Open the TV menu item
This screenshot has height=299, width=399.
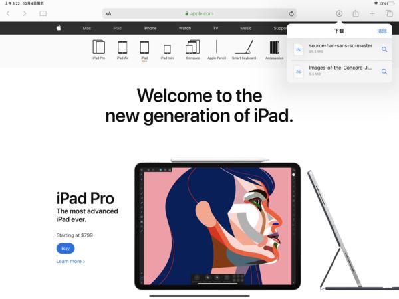point(215,28)
